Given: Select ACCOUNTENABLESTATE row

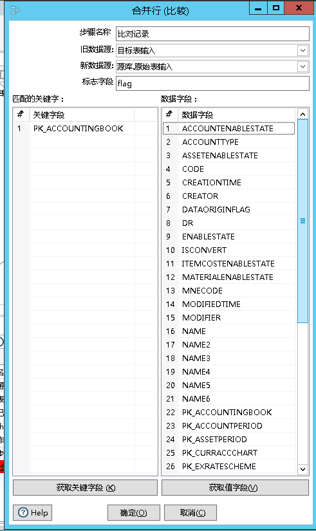Looking at the screenshot, I should [228, 128].
